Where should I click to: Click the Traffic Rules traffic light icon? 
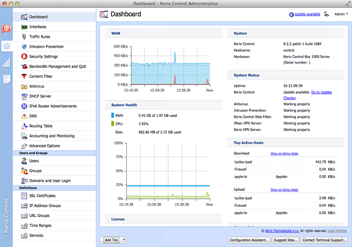point(24,37)
